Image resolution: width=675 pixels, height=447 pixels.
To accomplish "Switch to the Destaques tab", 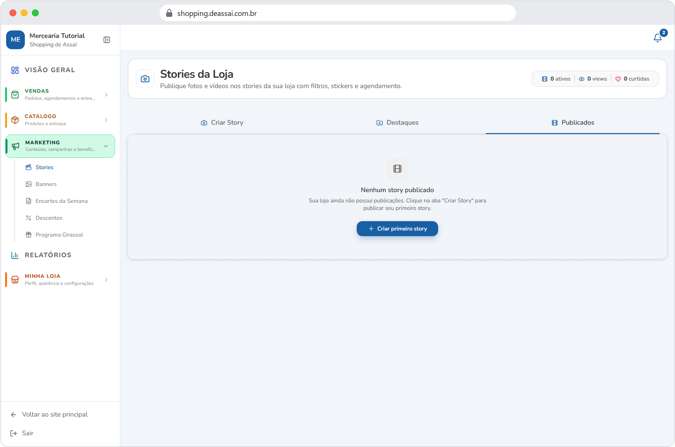I will [x=397, y=123].
